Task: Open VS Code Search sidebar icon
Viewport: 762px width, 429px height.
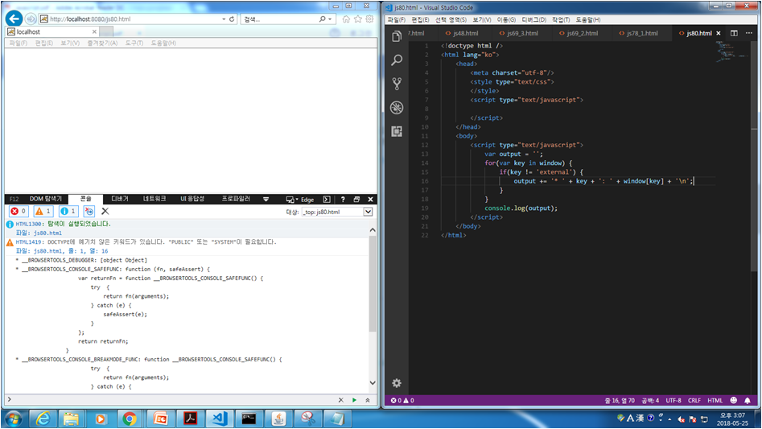Action: click(x=397, y=60)
